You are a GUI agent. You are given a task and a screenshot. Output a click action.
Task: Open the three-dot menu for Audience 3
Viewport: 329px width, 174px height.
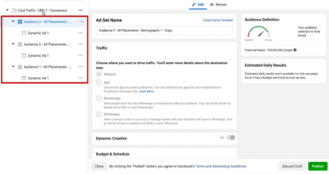(x=81, y=22)
